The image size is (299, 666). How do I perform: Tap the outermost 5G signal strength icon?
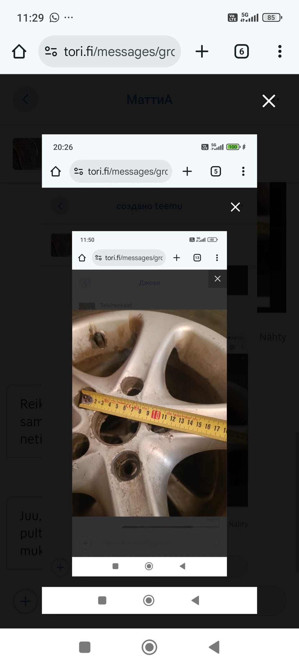tap(249, 17)
